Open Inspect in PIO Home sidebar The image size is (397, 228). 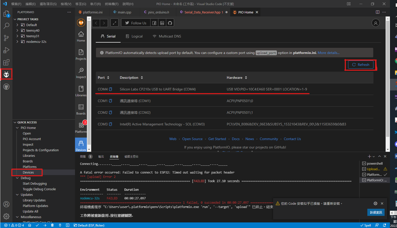coord(81,73)
